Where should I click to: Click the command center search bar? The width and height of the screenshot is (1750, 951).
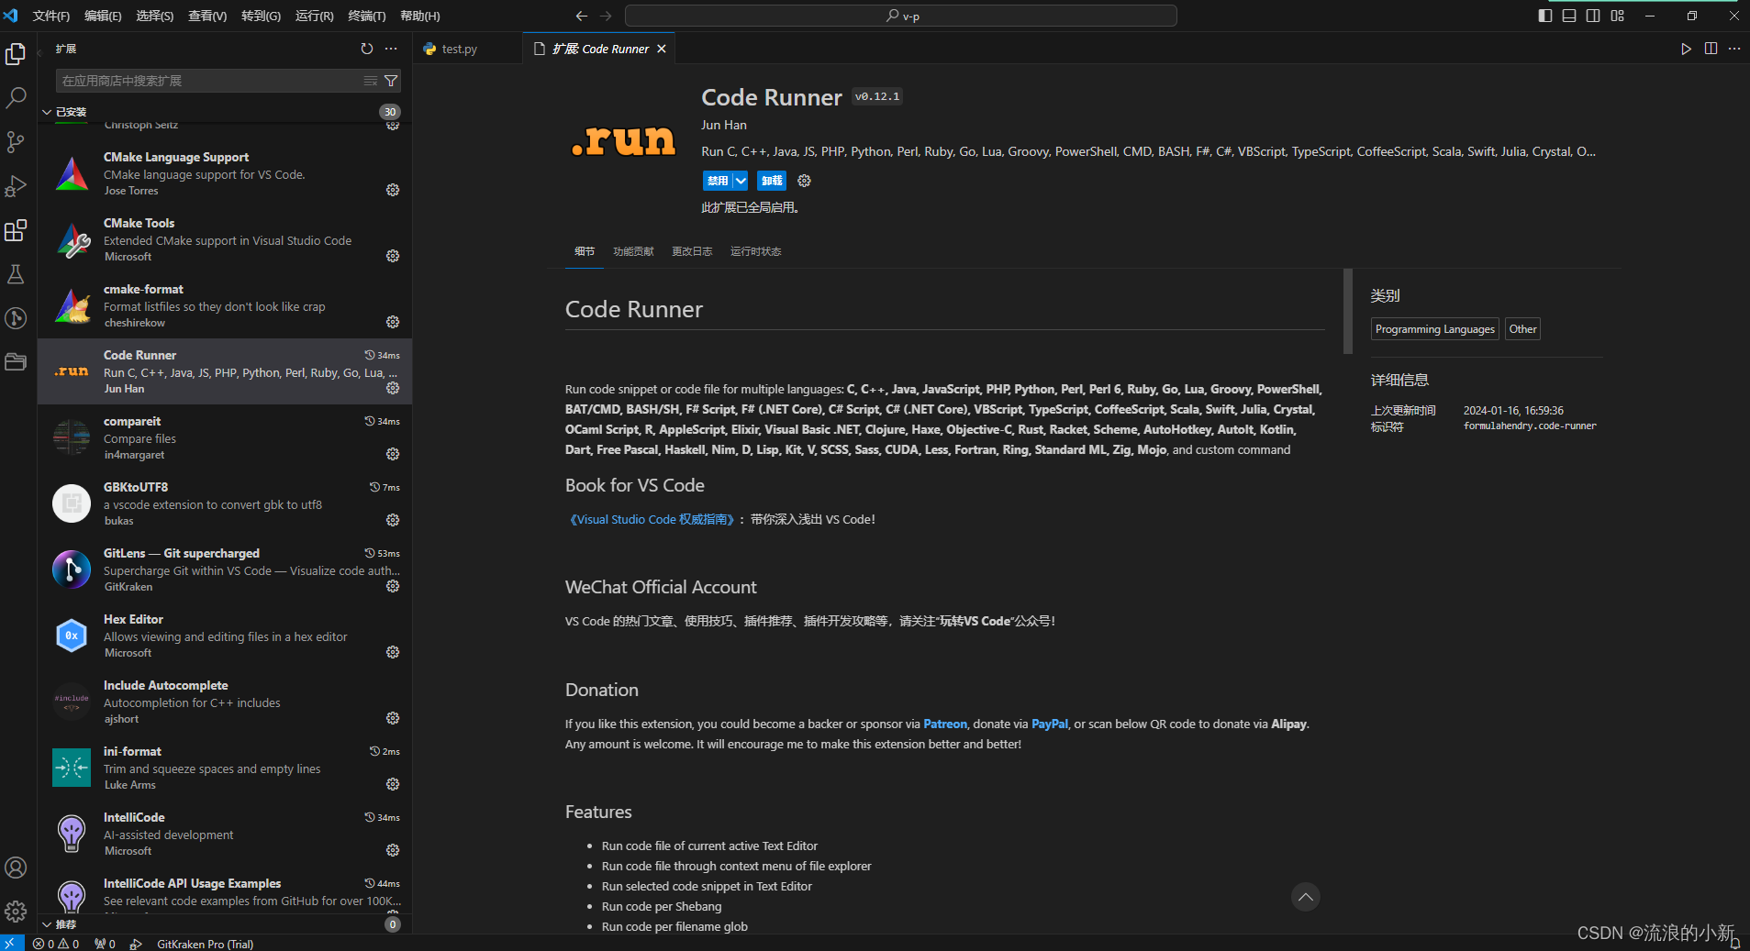coord(900,16)
